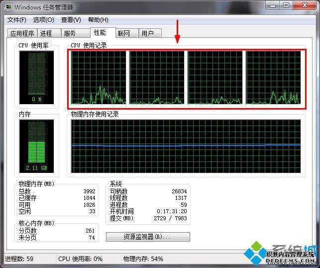The height and width of the screenshot is (268, 320).
Task: Click the CPU 使用记录 label
Action: 89,45
